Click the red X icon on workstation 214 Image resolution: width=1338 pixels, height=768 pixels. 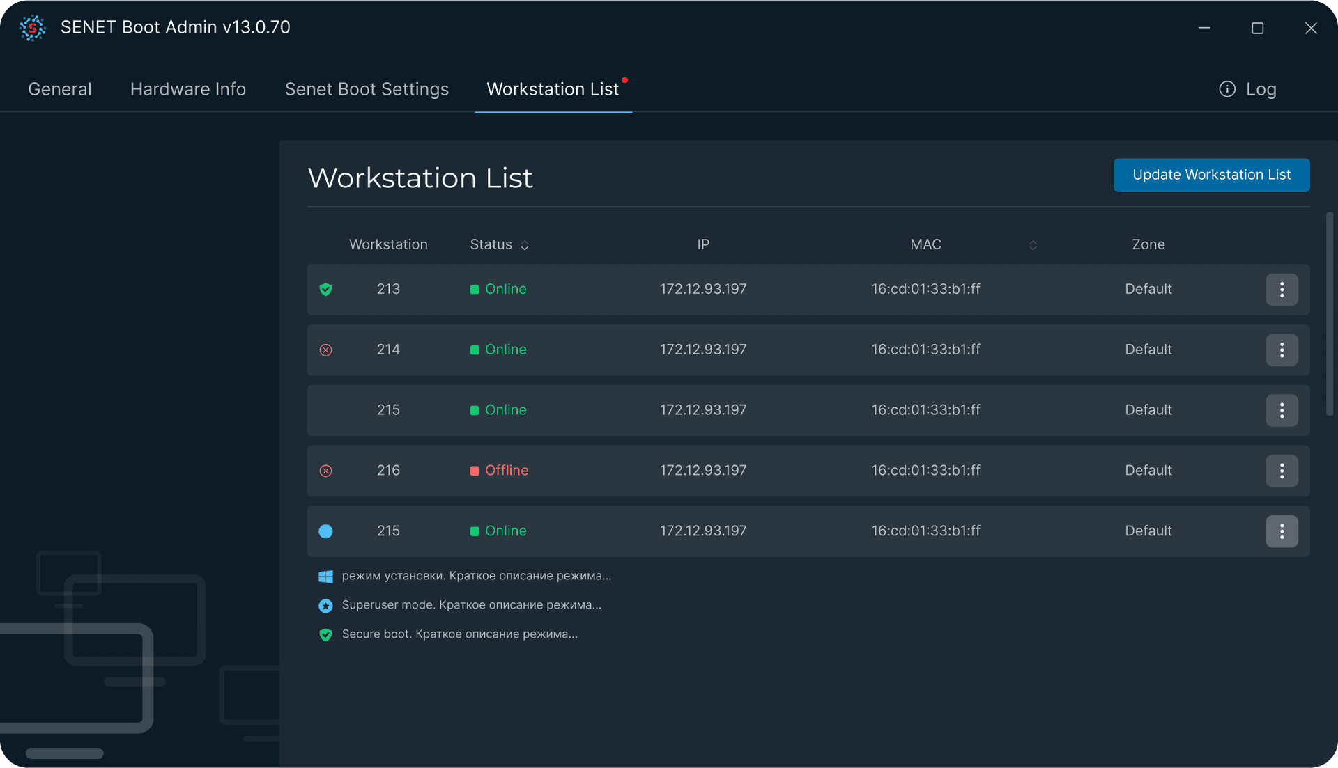point(325,350)
